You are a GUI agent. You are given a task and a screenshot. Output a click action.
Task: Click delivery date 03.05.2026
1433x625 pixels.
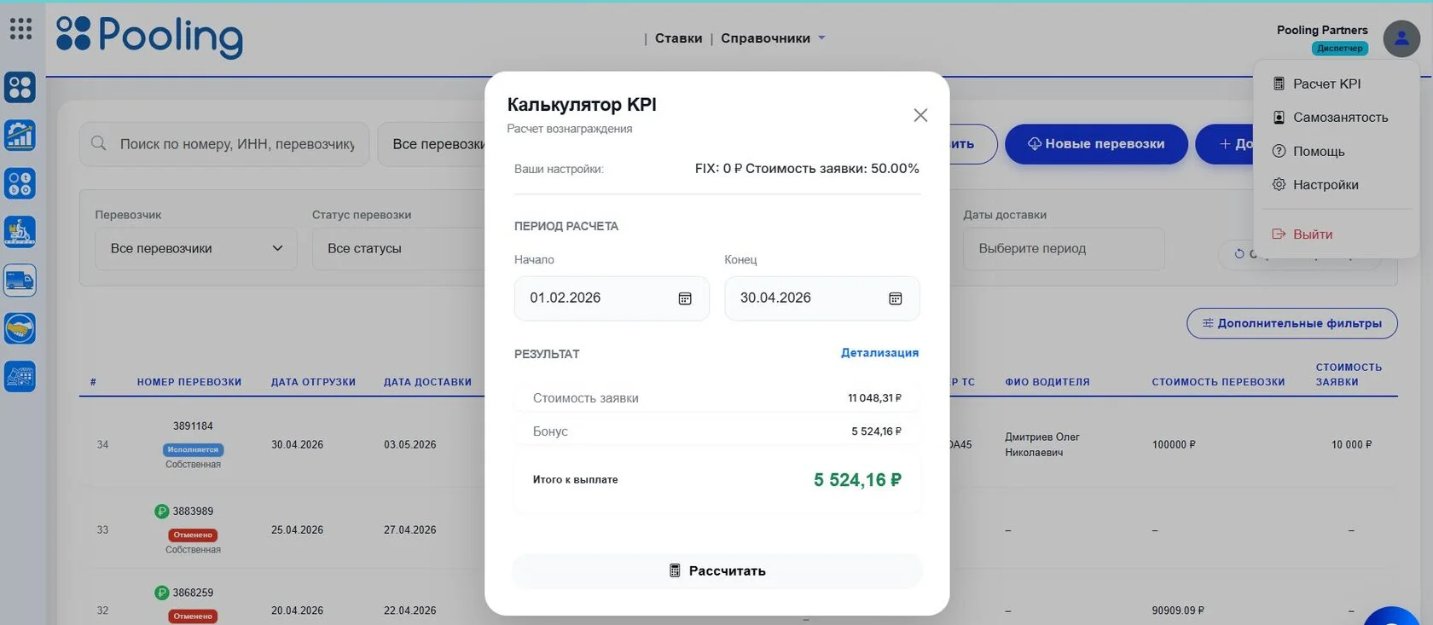click(409, 445)
